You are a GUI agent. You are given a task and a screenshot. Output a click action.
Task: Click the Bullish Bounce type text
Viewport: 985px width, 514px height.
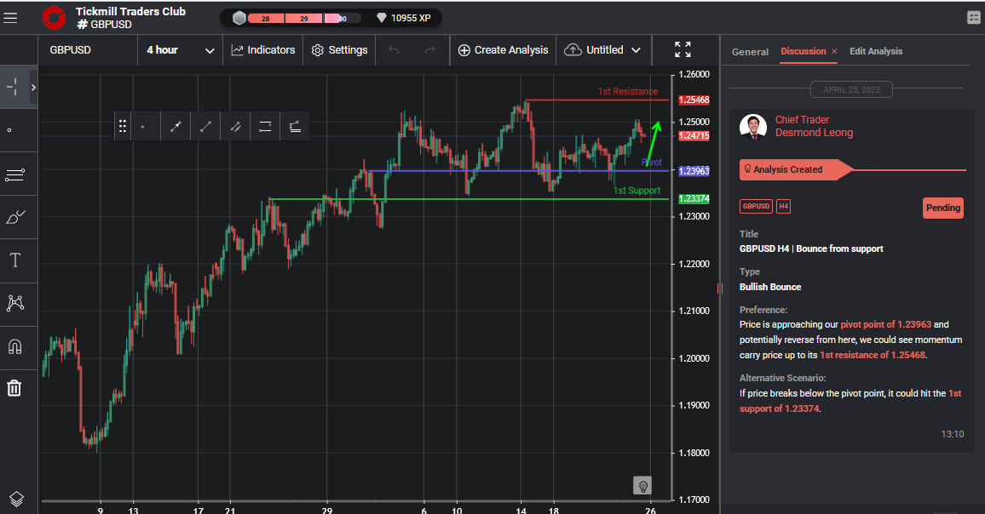[770, 287]
